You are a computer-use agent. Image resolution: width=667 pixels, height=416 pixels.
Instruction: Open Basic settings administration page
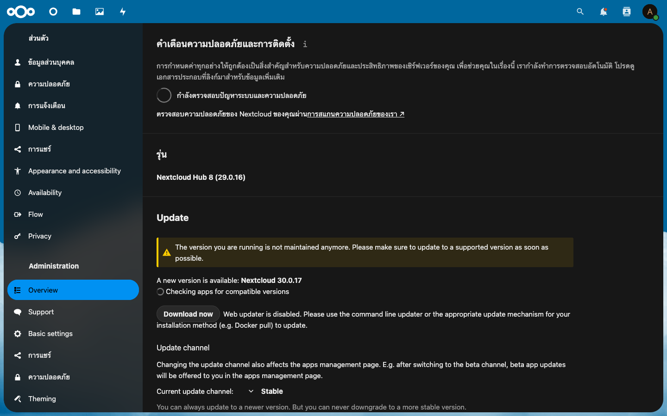[73, 334]
